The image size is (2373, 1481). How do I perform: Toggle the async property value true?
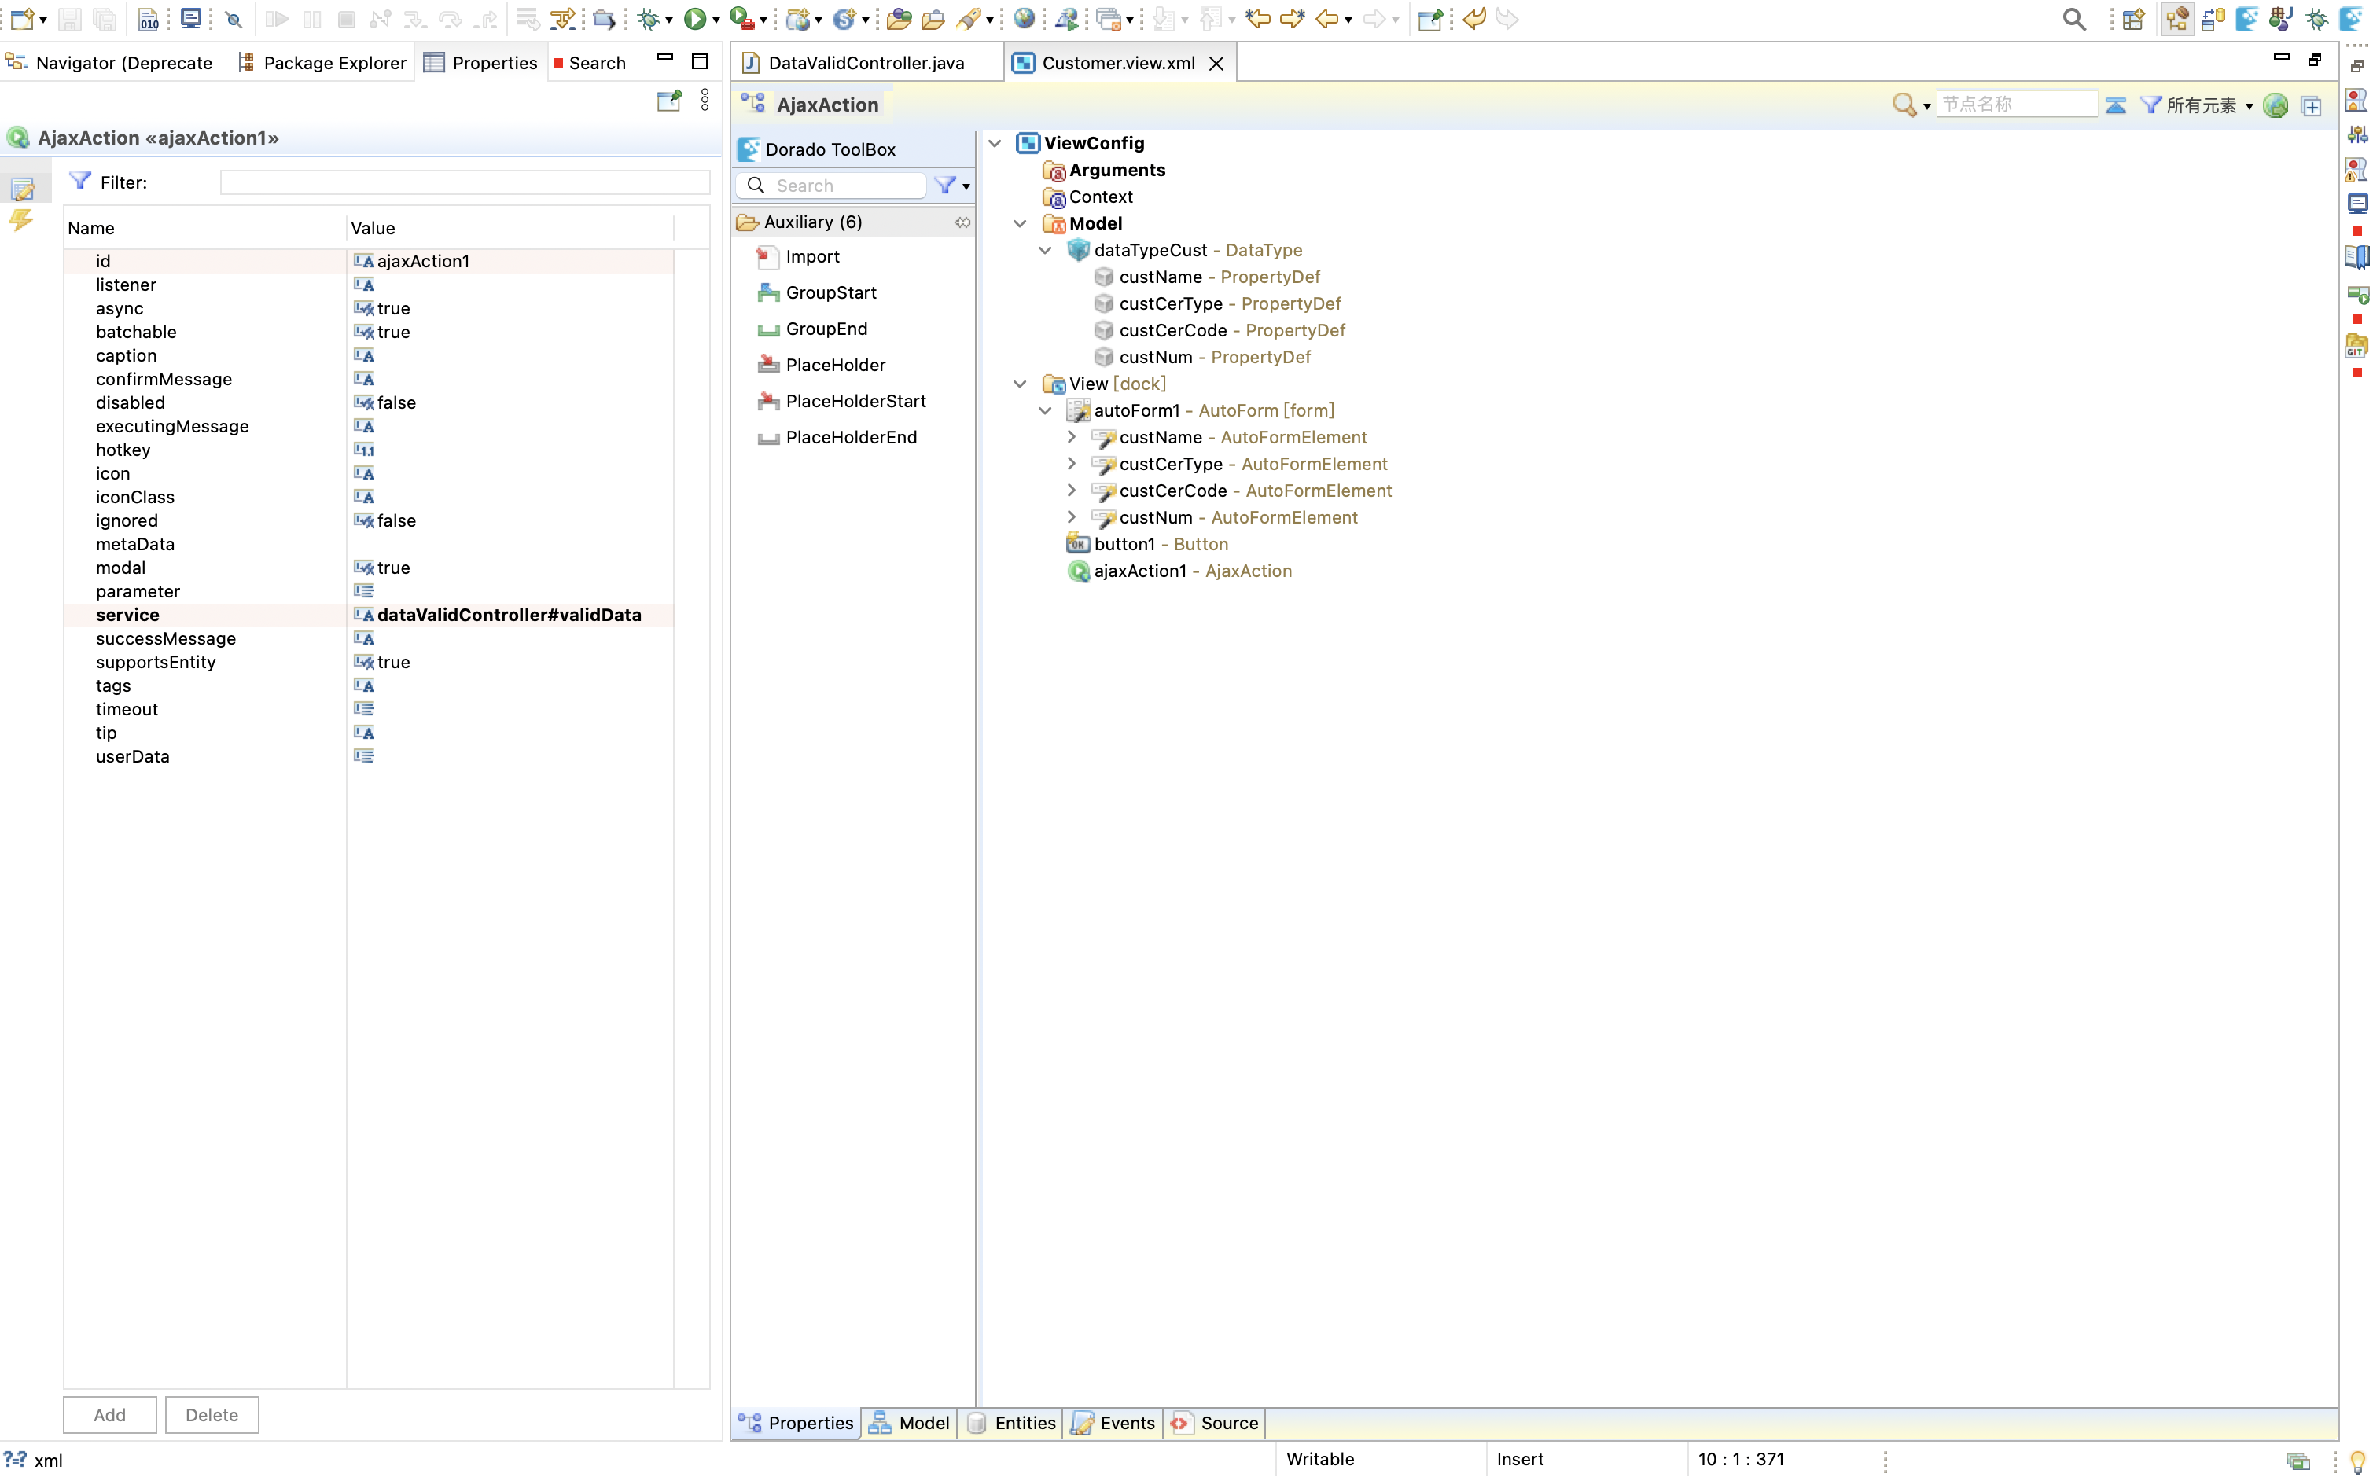(393, 308)
